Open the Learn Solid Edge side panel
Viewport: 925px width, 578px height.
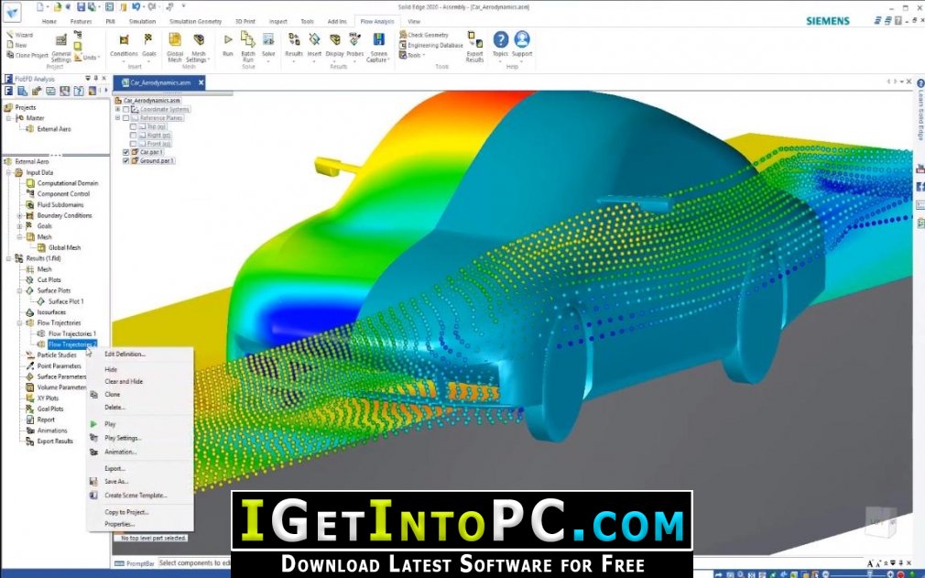920,110
